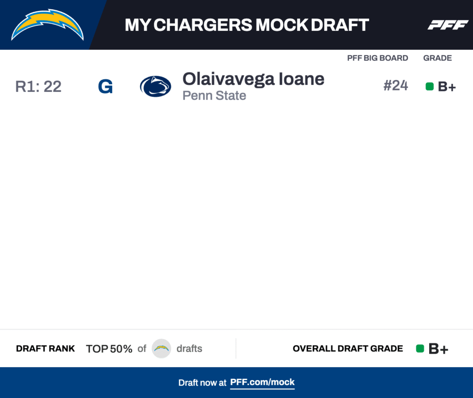Click the DRAFT RANK label

click(x=45, y=349)
